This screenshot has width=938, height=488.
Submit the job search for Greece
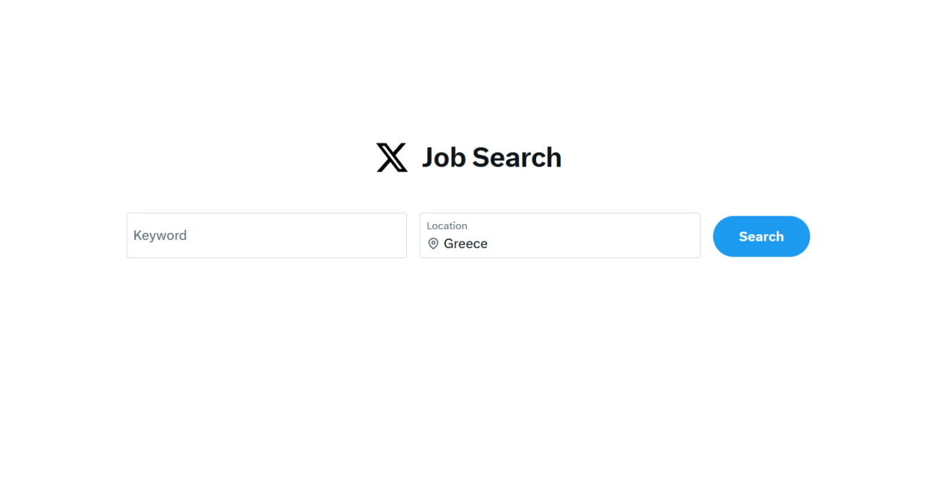[x=761, y=236]
